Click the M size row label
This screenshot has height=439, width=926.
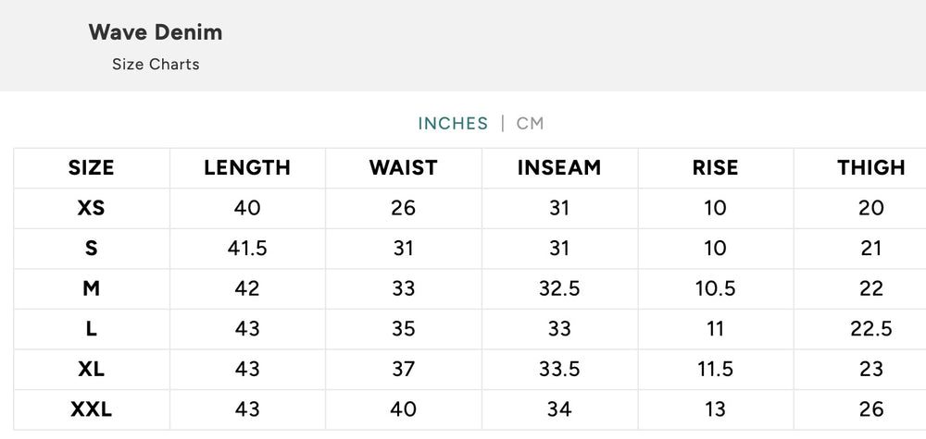coord(91,288)
